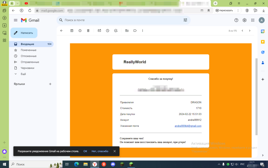
Task: Compose a new message with Написать
Action: coord(24,33)
